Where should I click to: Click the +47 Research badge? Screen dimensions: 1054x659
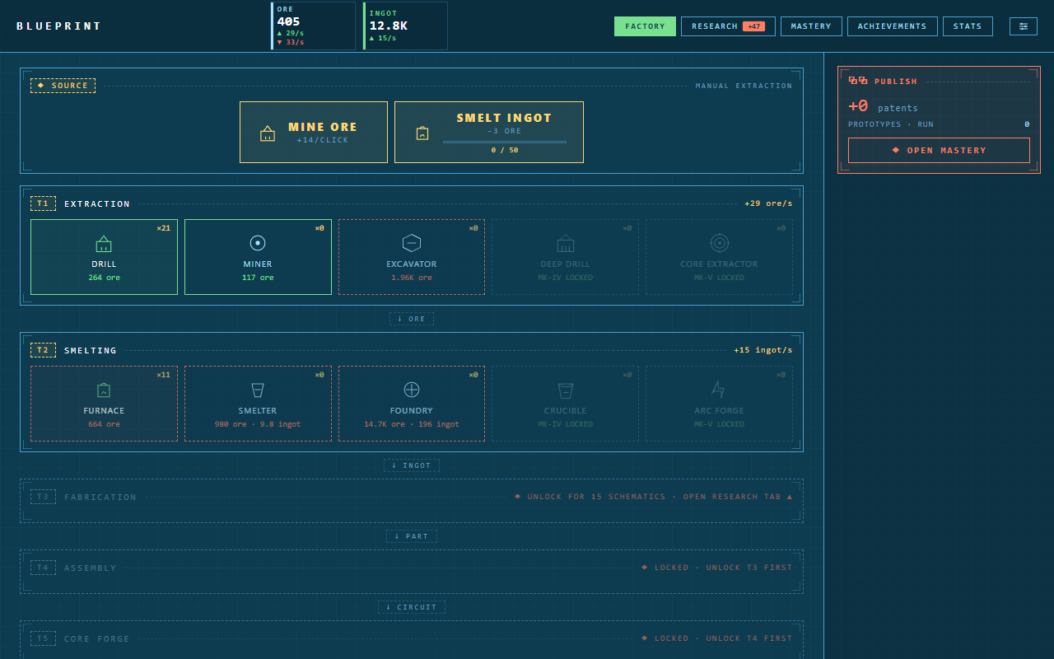tap(753, 26)
